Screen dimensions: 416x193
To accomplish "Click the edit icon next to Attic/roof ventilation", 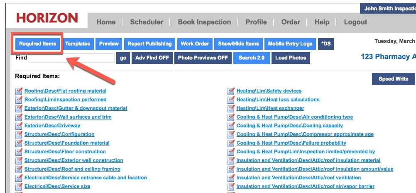I will pyautogui.click(x=231, y=178).
